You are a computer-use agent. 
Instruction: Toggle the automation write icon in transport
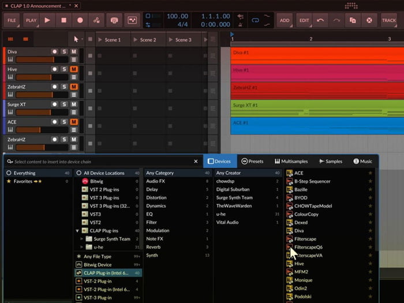pyautogui.click(x=96, y=20)
